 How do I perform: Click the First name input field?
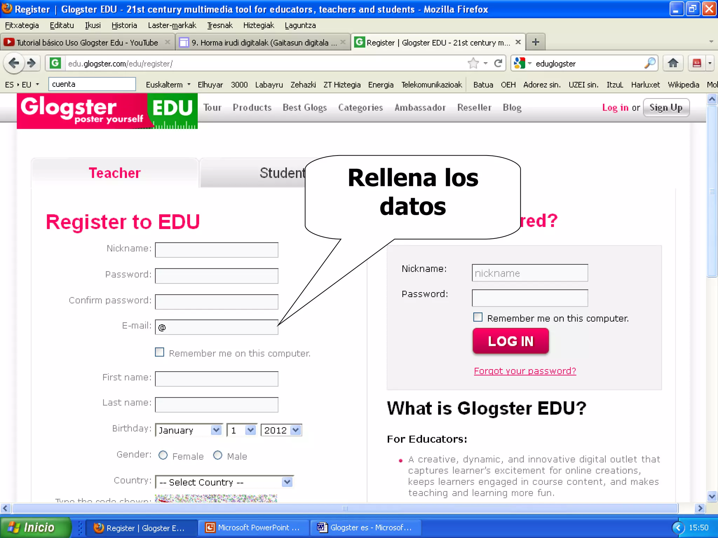coord(217,379)
